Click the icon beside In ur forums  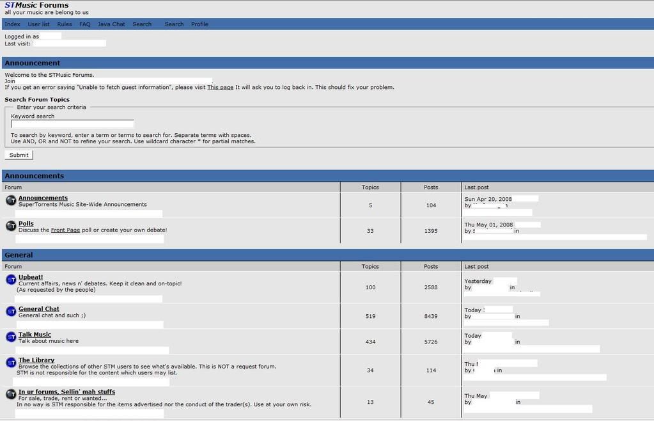click(x=11, y=395)
